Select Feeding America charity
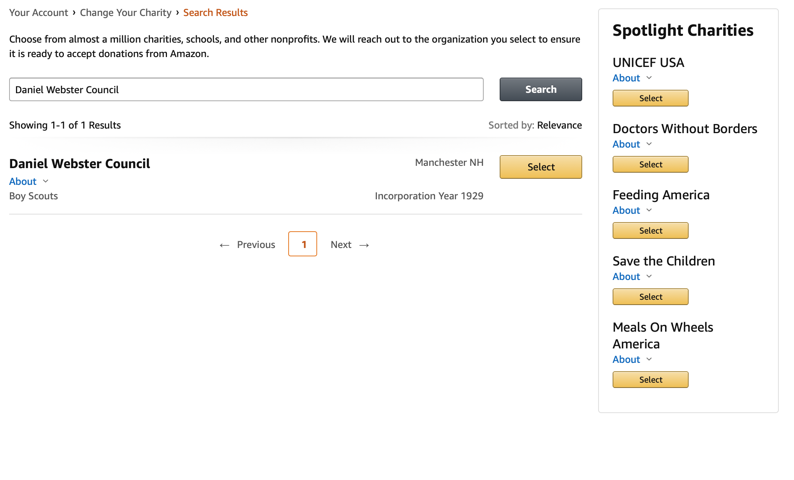This screenshot has width=794, height=480. 650,230
